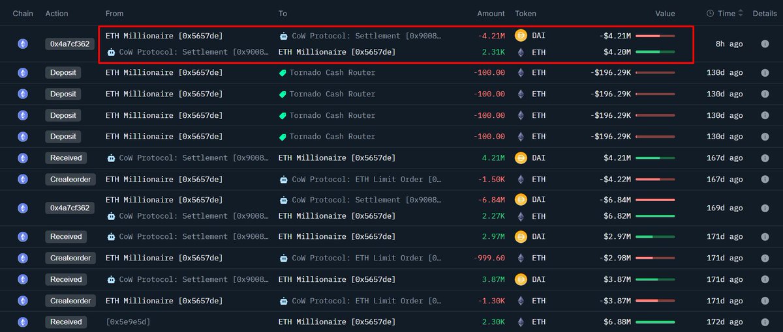Click the $2.97M value text
The height and width of the screenshot is (332, 783).
[617, 237]
